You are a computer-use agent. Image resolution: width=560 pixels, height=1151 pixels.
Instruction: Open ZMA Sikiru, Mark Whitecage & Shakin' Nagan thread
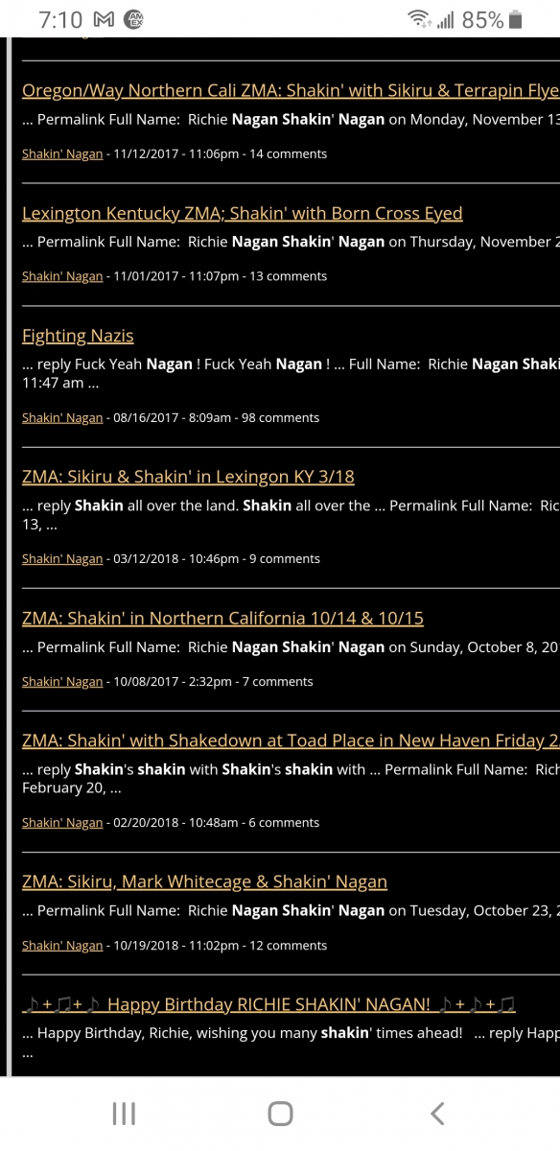click(204, 881)
